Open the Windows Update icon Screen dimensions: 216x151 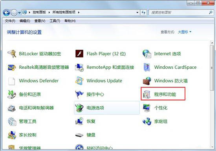point(79,81)
